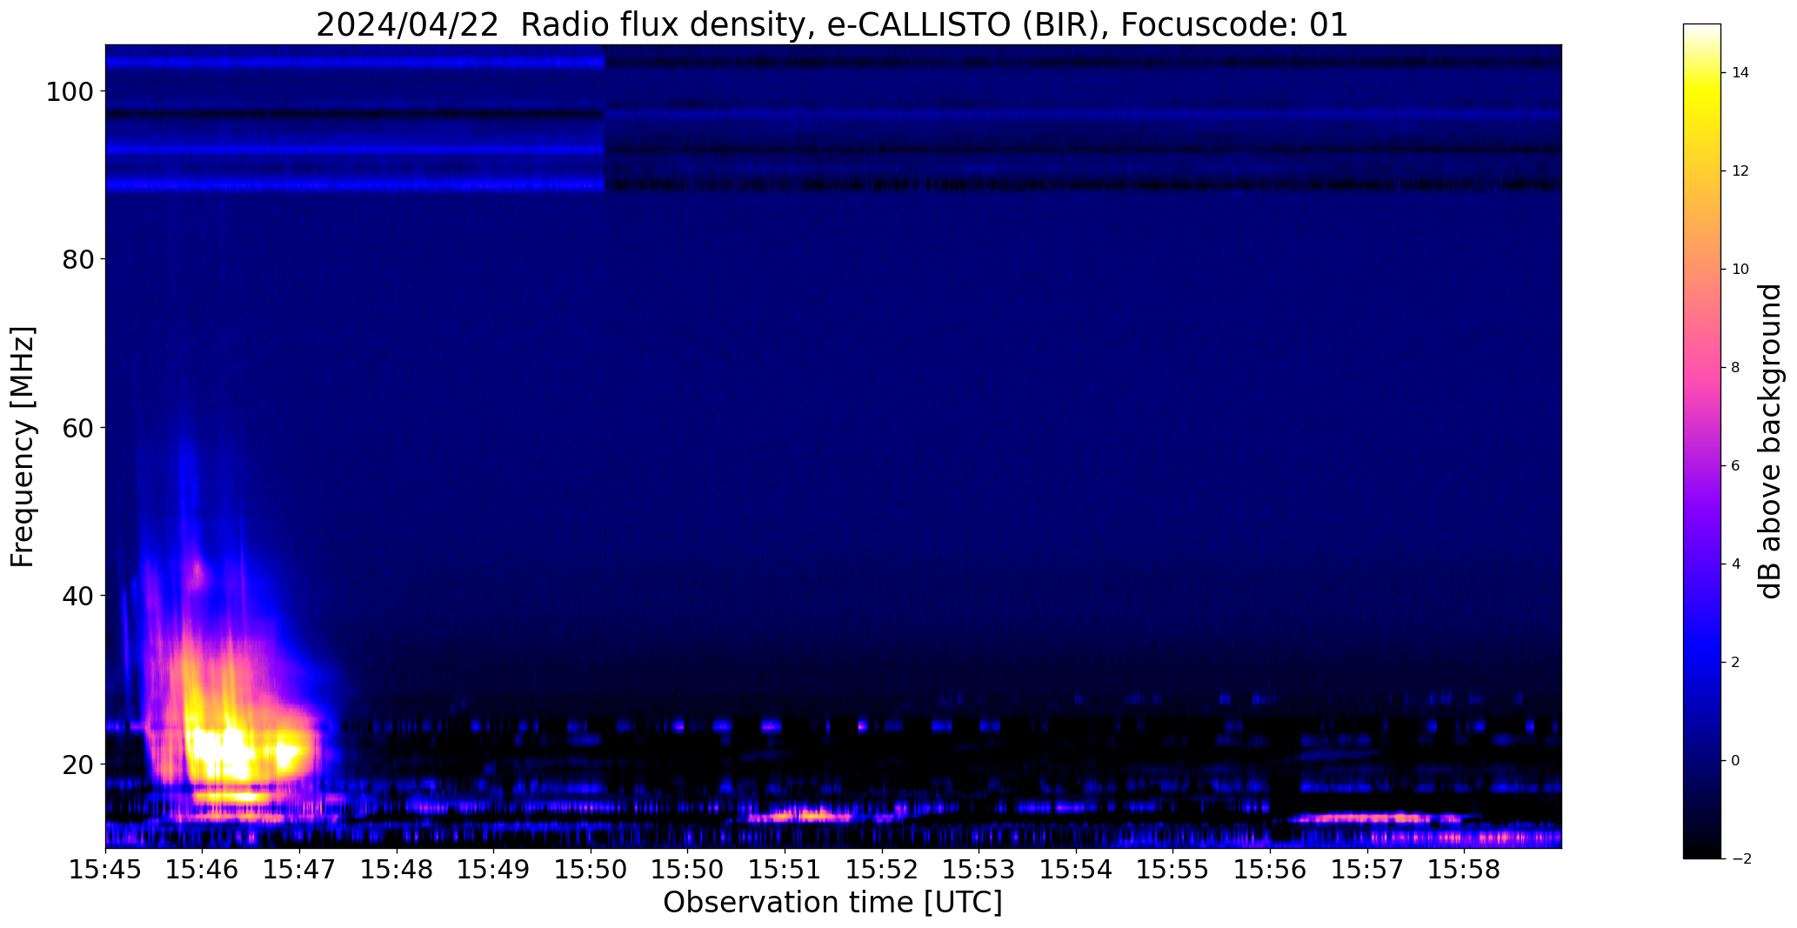The height and width of the screenshot is (928, 1797).
Task: Click the 15:47 time tick label
Action: coord(299,869)
